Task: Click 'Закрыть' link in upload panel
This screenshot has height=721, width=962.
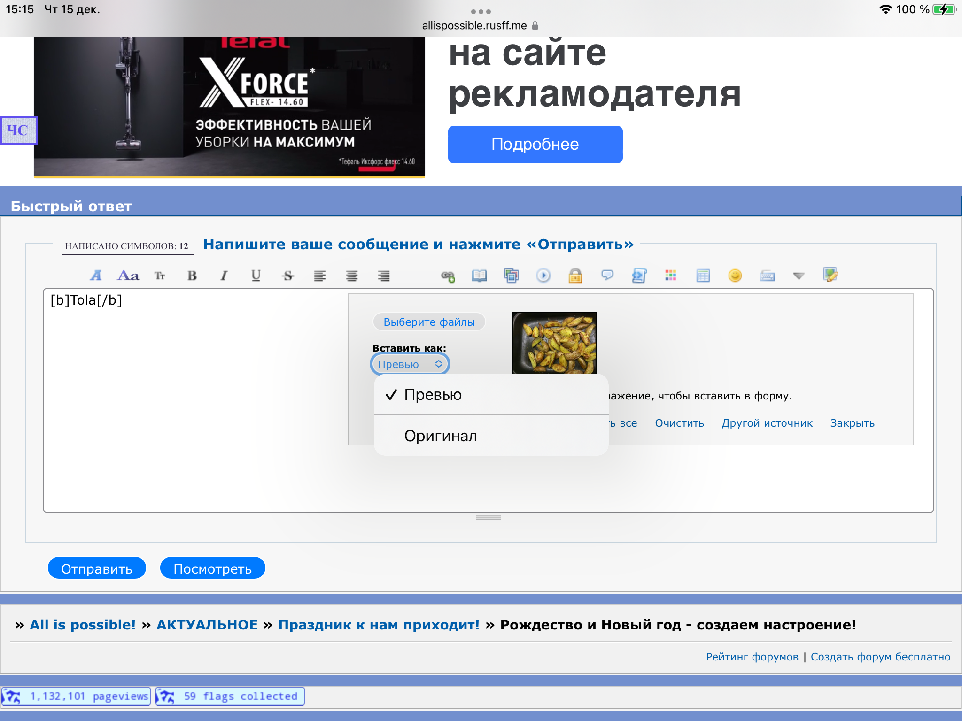Action: tap(852, 423)
